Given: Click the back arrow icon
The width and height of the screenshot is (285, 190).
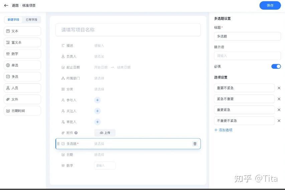Looking at the screenshot, I should [6, 5].
